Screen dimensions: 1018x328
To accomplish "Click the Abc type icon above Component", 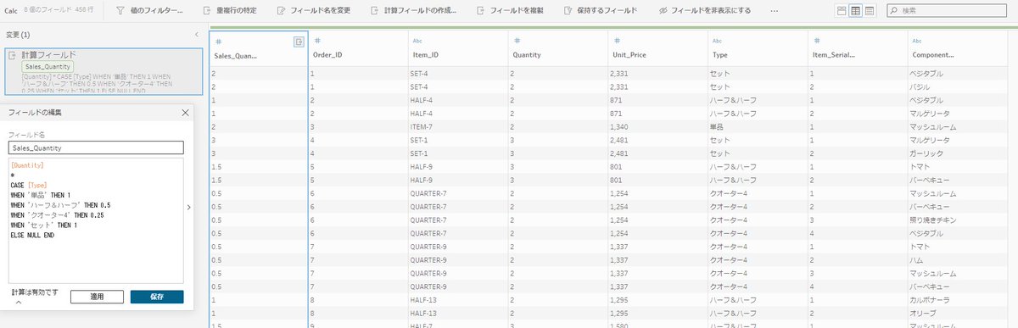I will [x=917, y=41].
